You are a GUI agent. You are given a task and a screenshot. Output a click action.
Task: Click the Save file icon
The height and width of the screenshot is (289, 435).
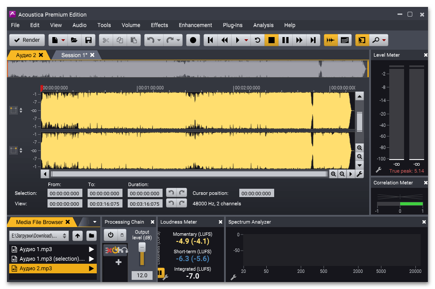point(88,40)
